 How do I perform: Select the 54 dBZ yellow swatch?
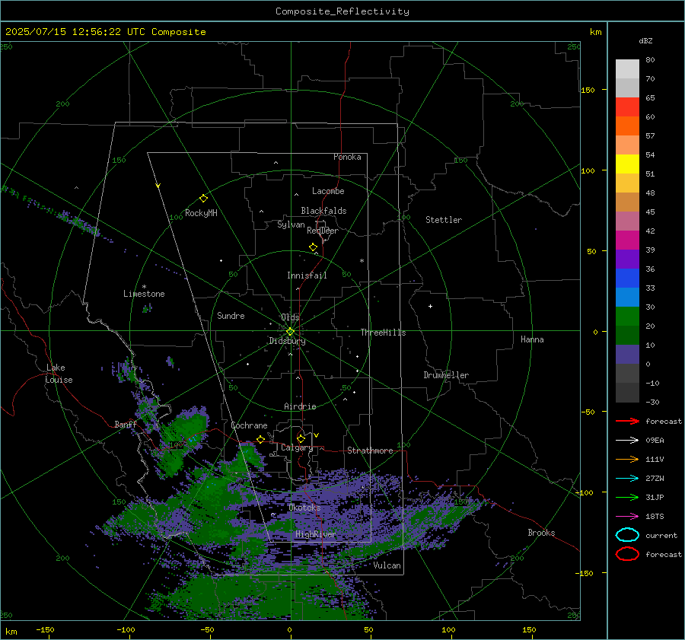pos(627,164)
